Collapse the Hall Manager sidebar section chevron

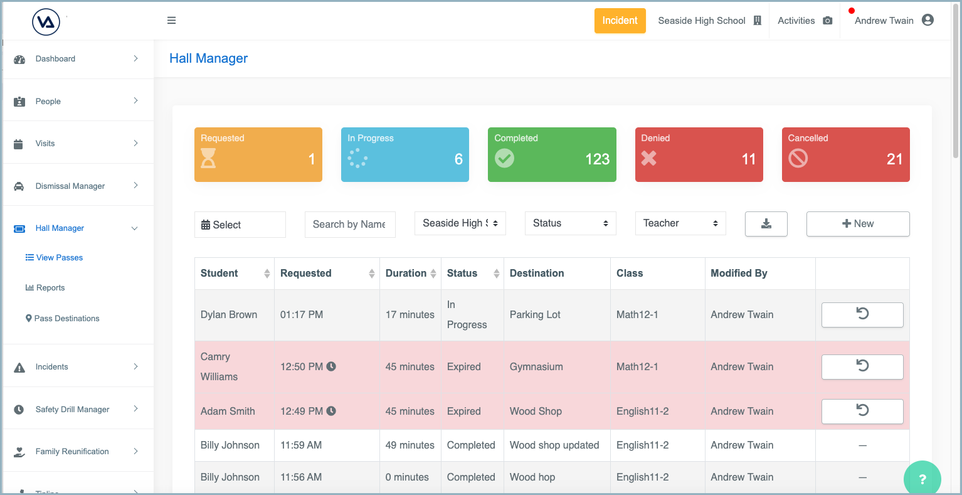point(134,228)
